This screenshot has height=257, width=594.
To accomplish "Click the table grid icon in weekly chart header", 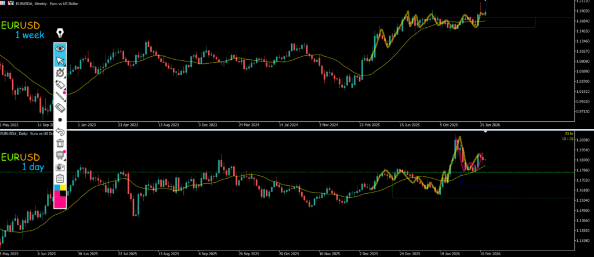I will click(4, 3).
